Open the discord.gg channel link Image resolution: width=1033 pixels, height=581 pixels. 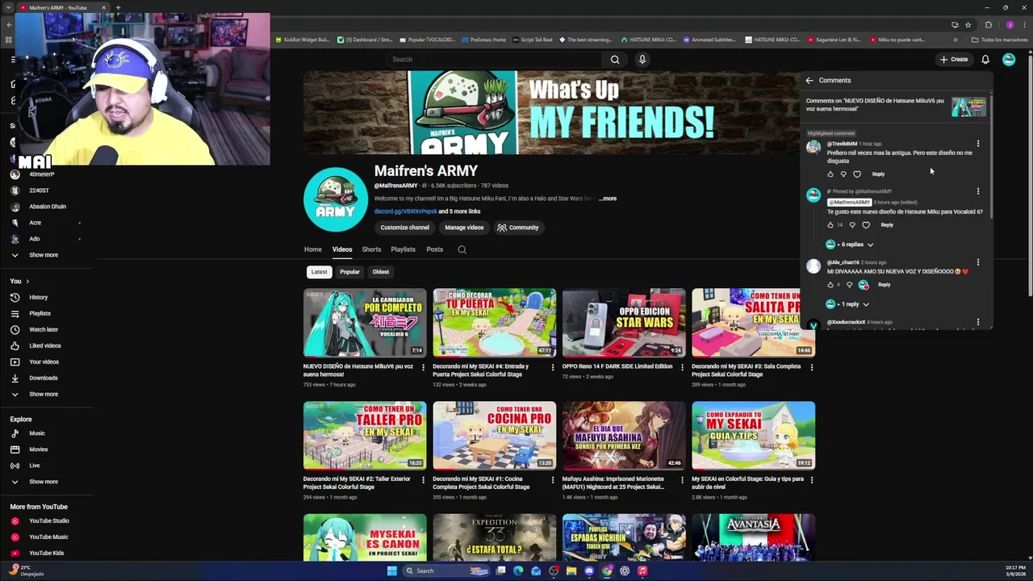[x=405, y=211]
